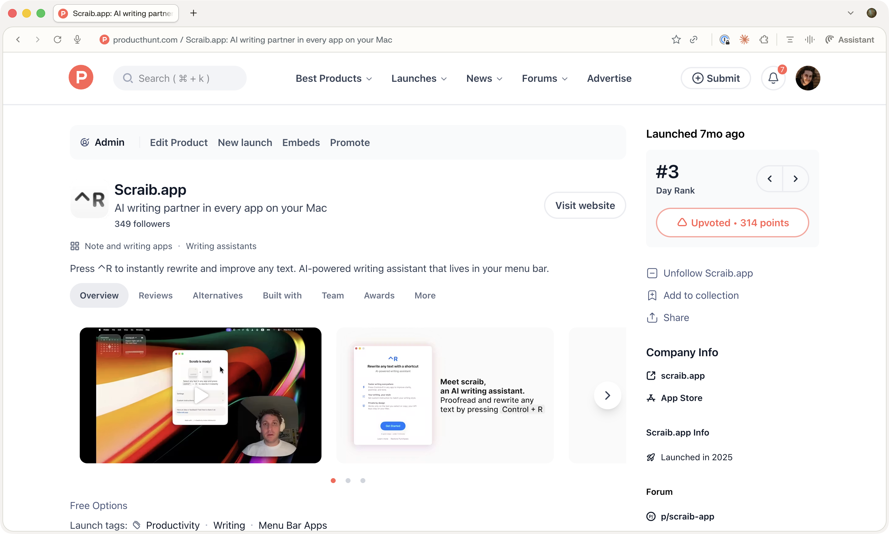Image resolution: width=889 pixels, height=534 pixels.
Task: Expand the News menu
Action: click(484, 78)
